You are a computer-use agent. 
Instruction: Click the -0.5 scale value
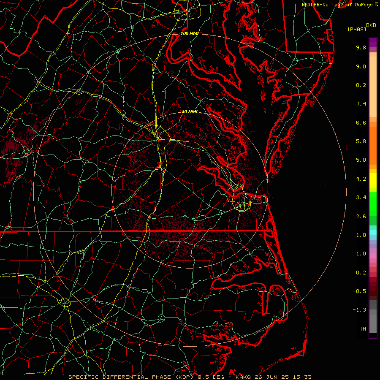359,291
